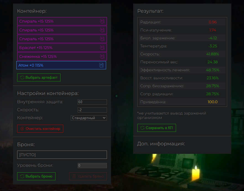
Task: Click the copy icon on Браслет +15 row
Action: click(102, 48)
